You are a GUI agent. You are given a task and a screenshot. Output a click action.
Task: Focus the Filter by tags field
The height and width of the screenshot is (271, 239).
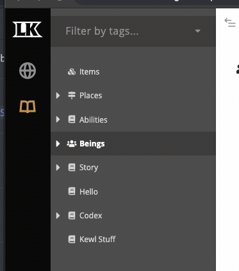pyautogui.click(x=133, y=31)
